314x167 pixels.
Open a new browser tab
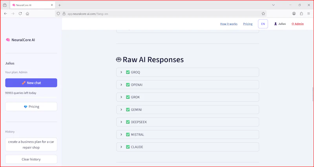[60, 5]
